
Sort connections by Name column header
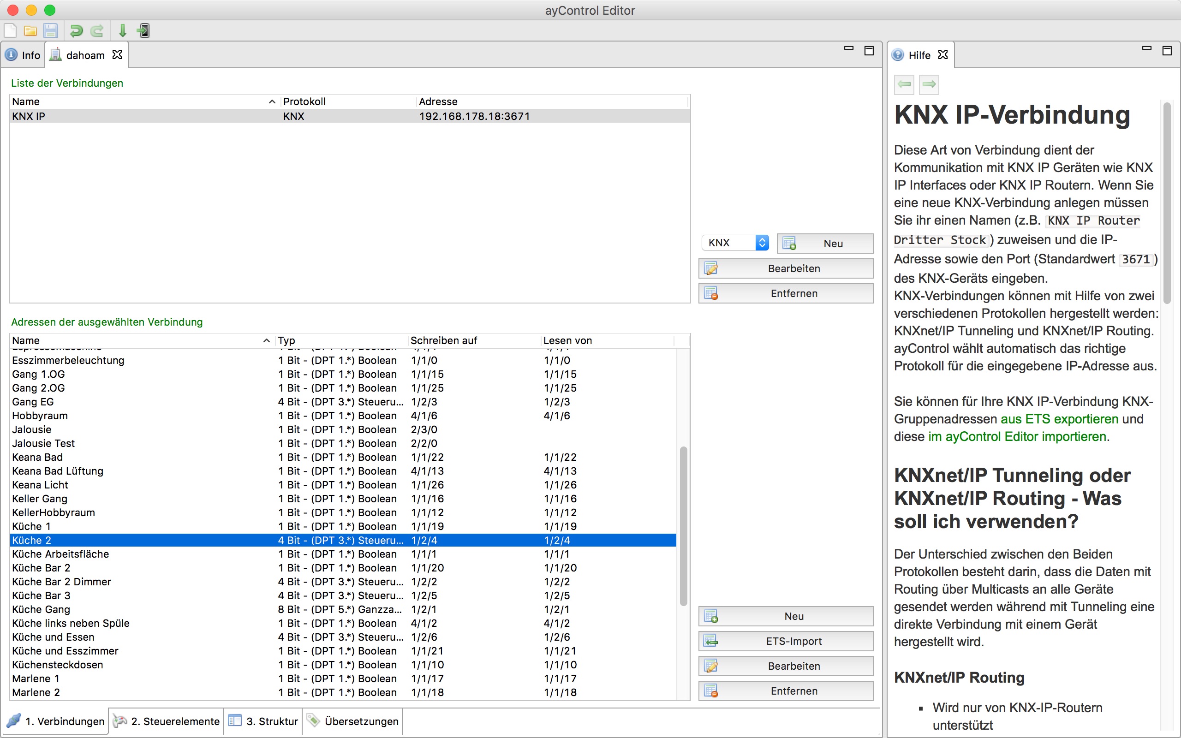pyautogui.click(x=144, y=101)
